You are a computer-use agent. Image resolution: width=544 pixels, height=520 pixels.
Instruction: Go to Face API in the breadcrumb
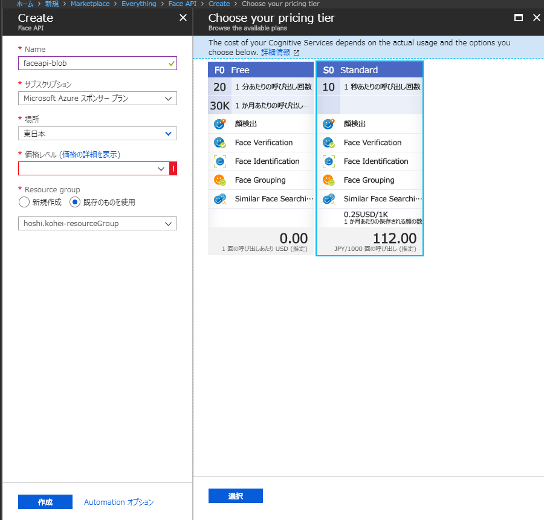(x=183, y=4)
